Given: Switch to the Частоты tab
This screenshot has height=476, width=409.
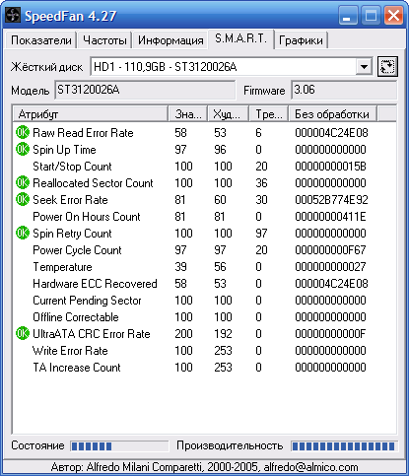Looking at the screenshot, I should pyautogui.click(x=104, y=40).
